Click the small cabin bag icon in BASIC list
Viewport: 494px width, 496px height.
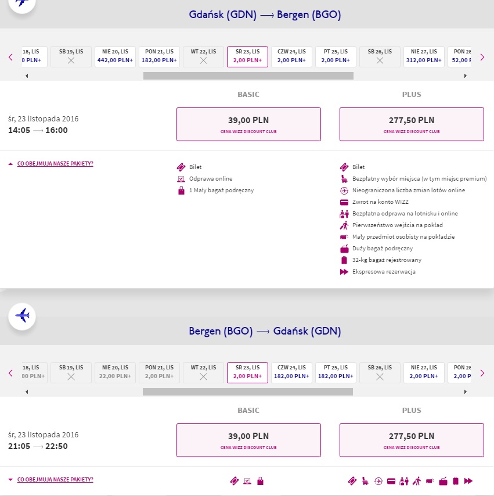(181, 191)
